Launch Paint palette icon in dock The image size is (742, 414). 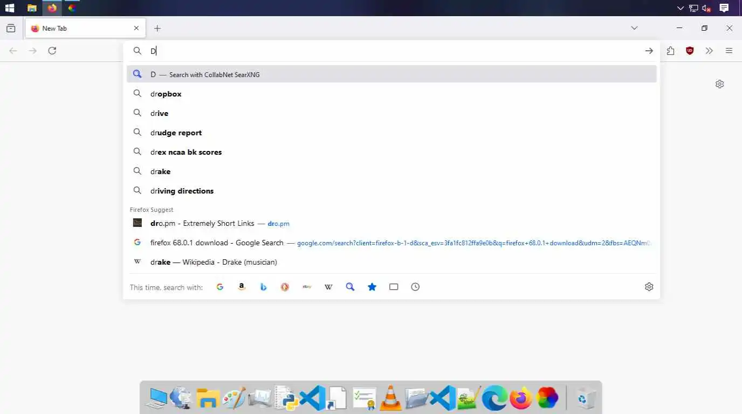pos(234,398)
